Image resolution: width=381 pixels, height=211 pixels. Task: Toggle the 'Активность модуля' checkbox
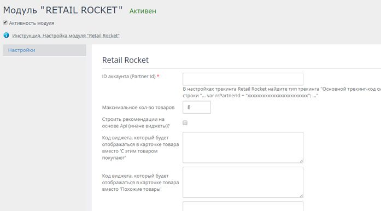click(x=5, y=22)
